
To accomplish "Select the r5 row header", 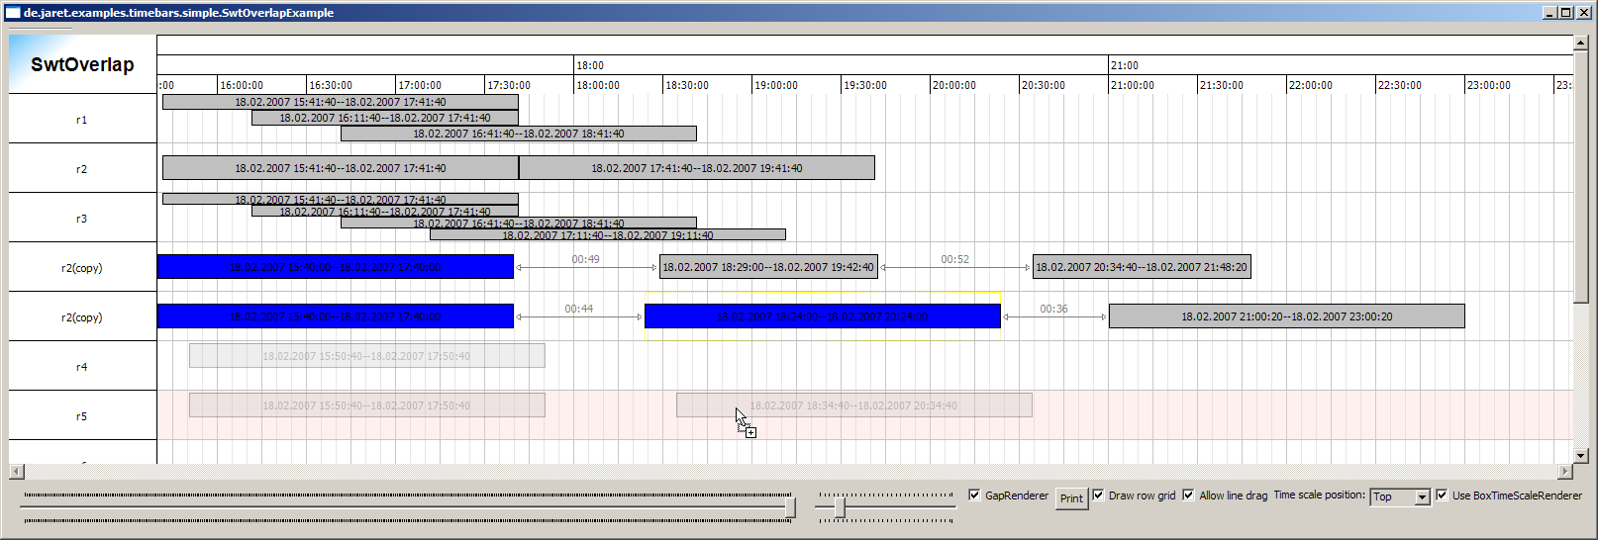I will [82, 416].
